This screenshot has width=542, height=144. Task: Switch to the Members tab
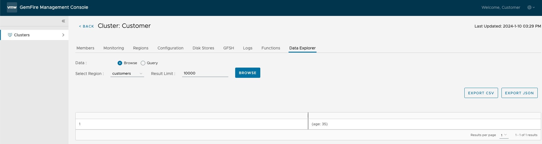click(85, 48)
